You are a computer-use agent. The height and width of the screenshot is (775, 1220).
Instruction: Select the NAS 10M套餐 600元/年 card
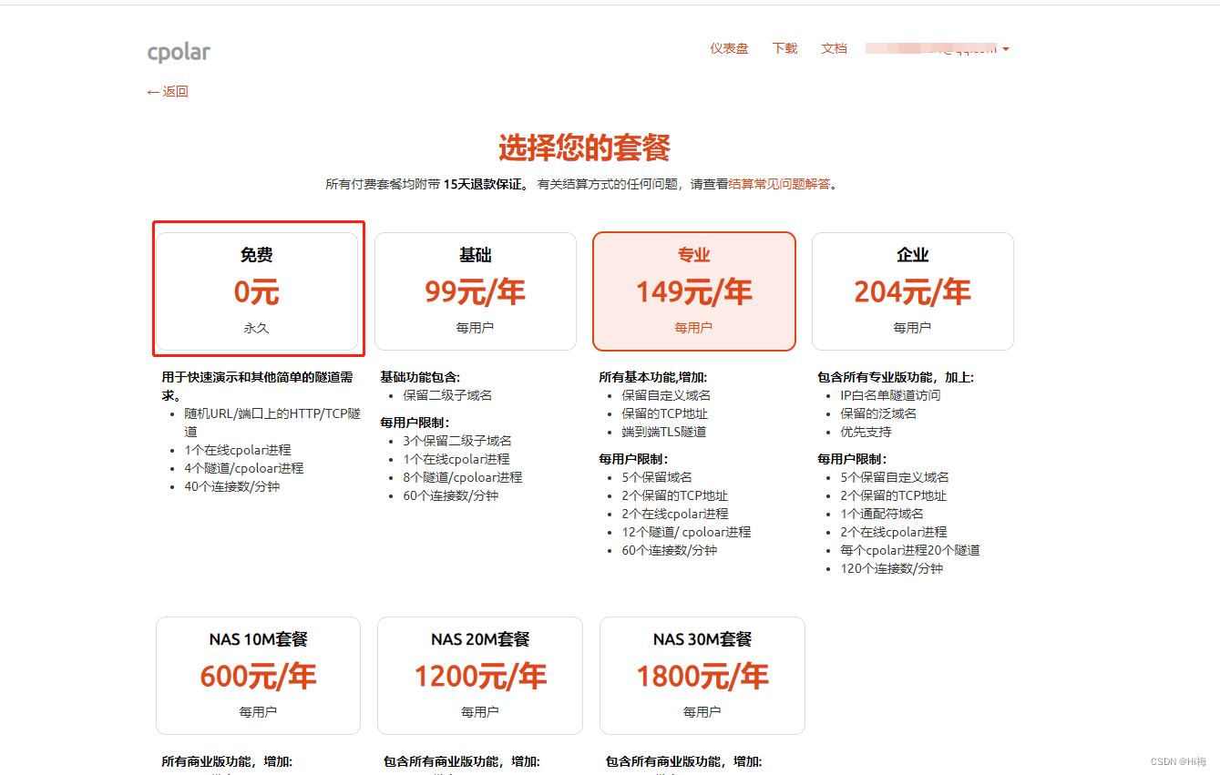(x=258, y=676)
